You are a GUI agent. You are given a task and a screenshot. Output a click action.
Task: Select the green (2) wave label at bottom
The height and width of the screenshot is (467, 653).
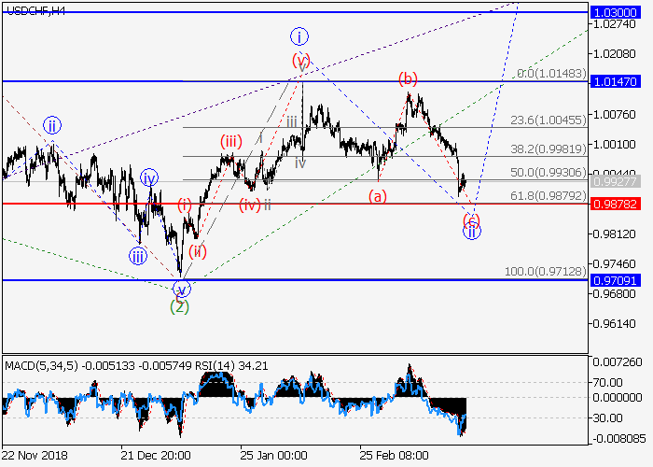179,305
